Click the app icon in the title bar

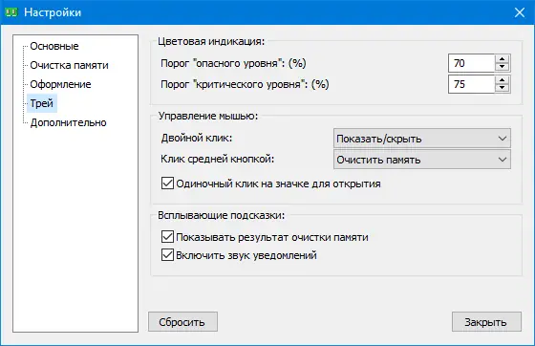tap(11, 12)
